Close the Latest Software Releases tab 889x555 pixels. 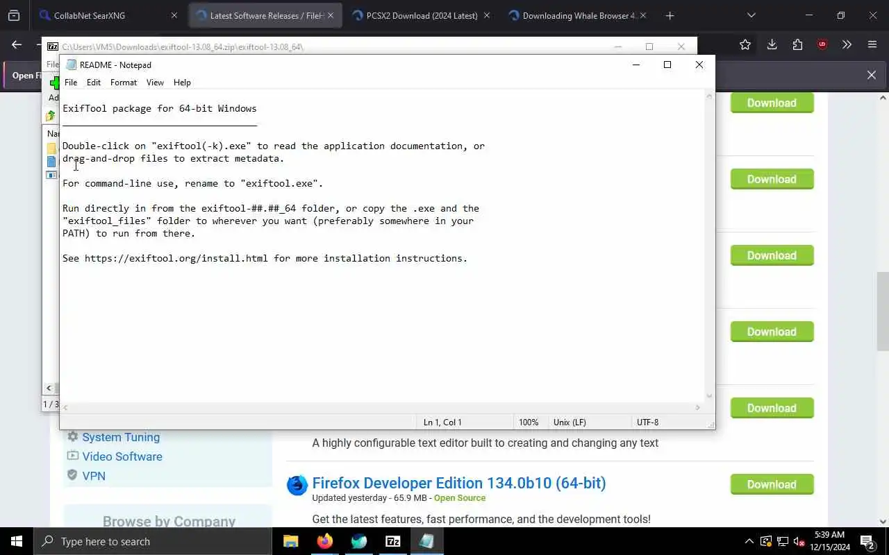[x=331, y=15]
